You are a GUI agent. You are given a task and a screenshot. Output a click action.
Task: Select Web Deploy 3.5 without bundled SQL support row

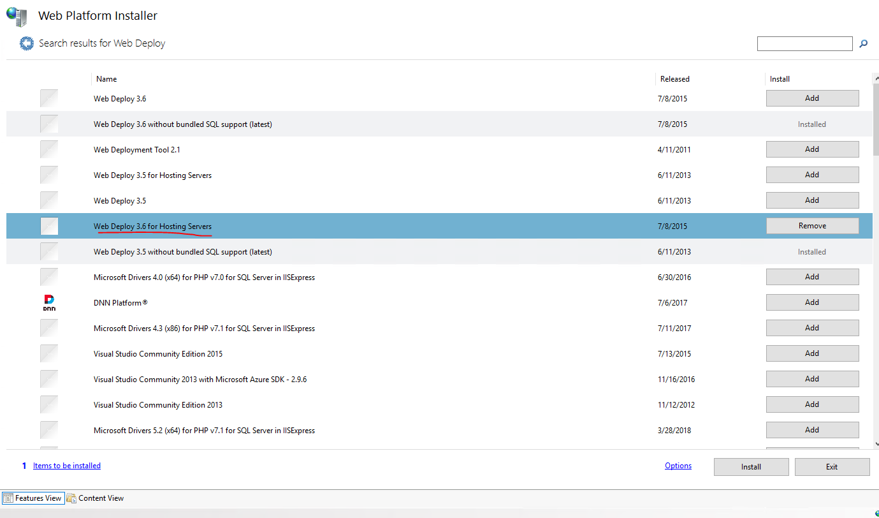tap(439, 251)
